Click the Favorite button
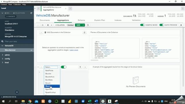 click(11, 16)
